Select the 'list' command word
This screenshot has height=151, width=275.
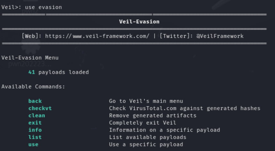[35, 137]
